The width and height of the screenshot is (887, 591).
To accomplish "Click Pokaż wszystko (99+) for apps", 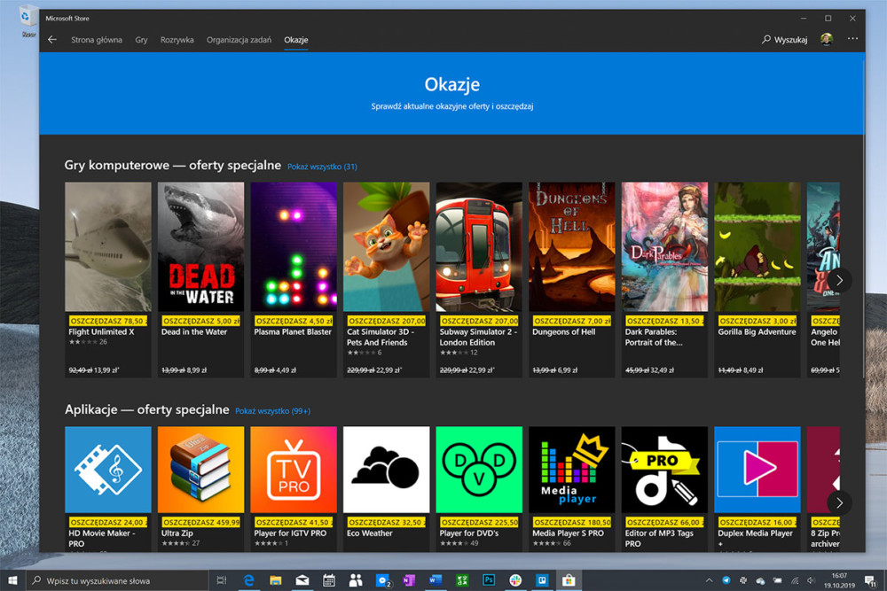I will point(272,411).
